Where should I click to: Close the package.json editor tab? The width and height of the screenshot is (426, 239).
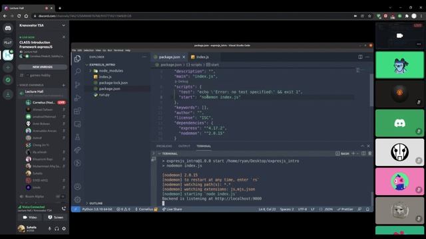pyautogui.click(x=184, y=57)
